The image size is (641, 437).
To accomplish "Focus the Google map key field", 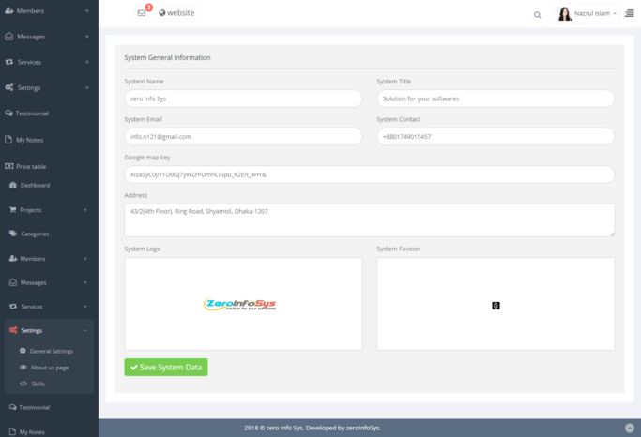I will pyautogui.click(x=369, y=174).
